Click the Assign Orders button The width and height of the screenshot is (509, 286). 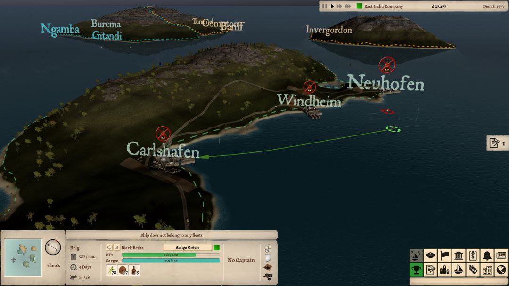(188, 247)
